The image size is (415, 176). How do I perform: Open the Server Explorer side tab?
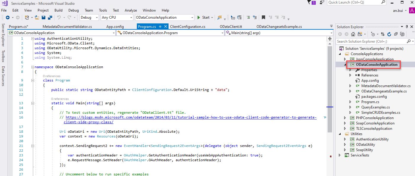3,35
